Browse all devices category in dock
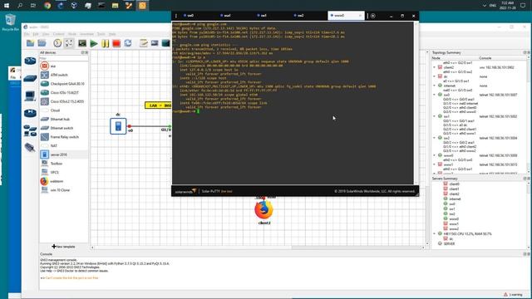Image resolution: width=532 pixels, height=299 pixels. coord(30,130)
